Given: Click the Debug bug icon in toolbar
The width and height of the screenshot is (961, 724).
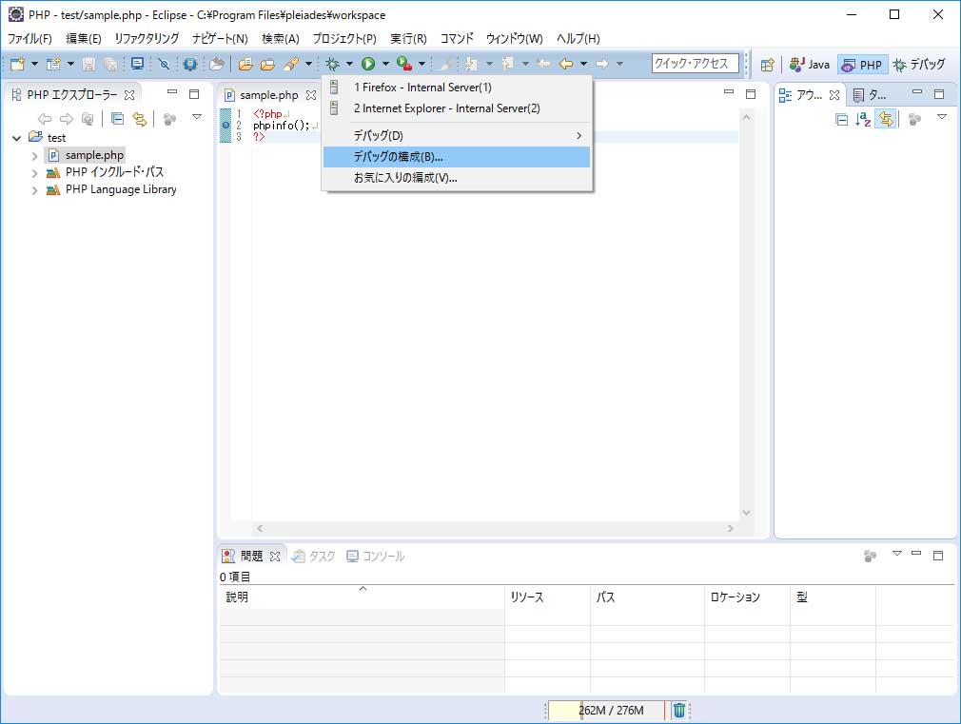Looking at the screenshot, I should click(x=332, y=64).
